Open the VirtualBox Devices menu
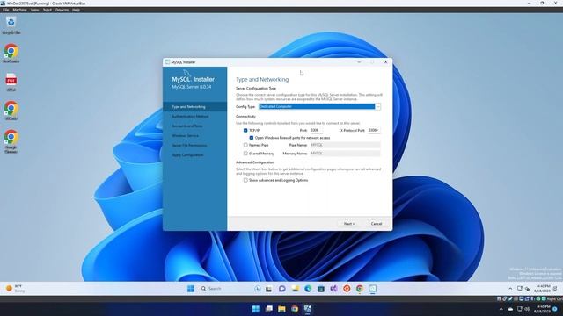This screenshot has width=563, height=316. [x=62, y=10]
